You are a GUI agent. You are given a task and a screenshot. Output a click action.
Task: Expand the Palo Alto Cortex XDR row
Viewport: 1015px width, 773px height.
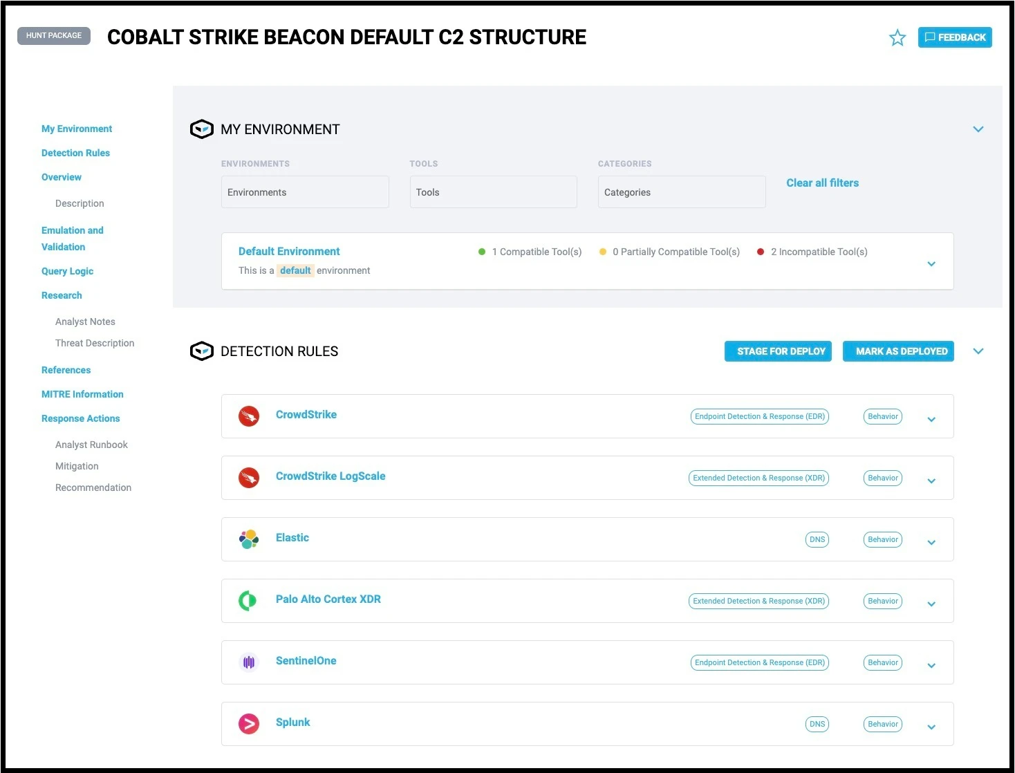931,604
